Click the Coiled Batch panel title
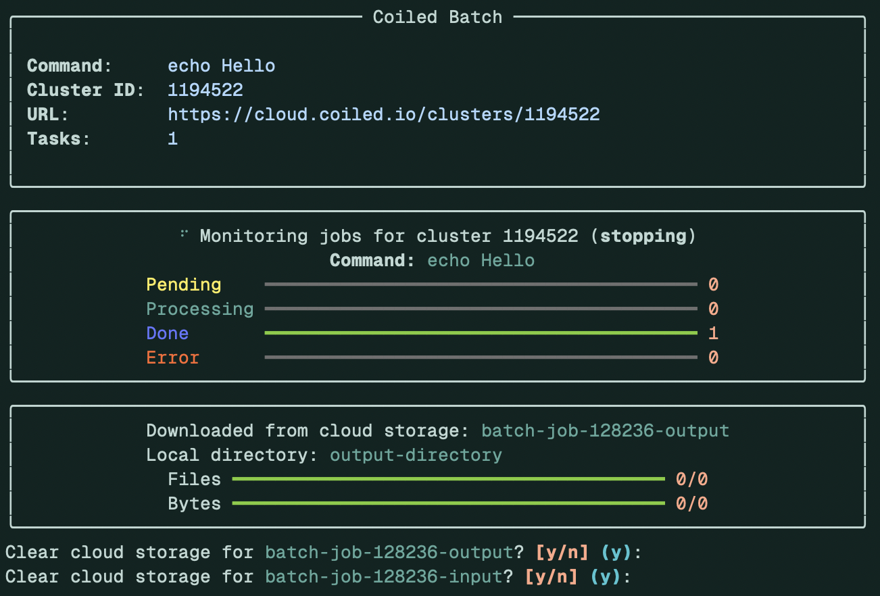This screenshot has height=596, width=880. point(437,17)
